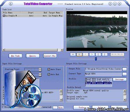130x112 pixels.
Task: Click Starting Point spinner up arrow
Action: coord(40,69)
